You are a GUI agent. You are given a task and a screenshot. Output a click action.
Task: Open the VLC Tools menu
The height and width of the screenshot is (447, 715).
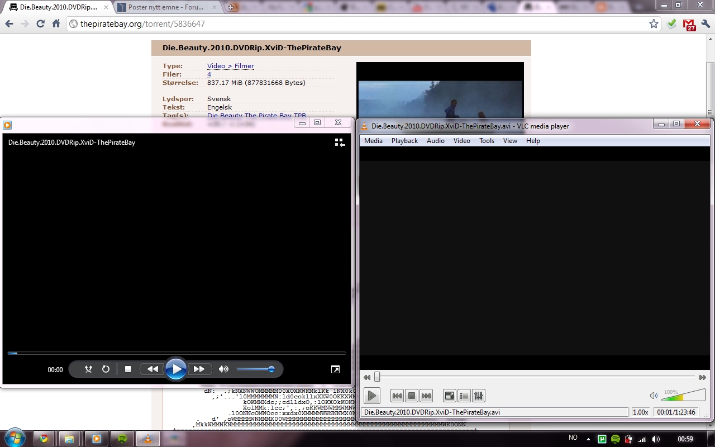(x=487, y=141)
